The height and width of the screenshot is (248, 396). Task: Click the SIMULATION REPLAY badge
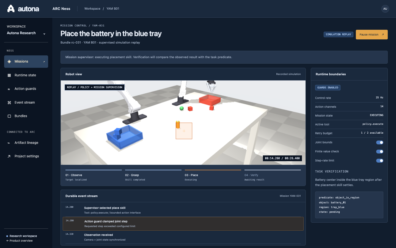[x=338, y=34]
